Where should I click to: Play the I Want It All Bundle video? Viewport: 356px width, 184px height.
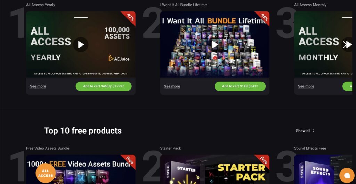tap(215, 45)
